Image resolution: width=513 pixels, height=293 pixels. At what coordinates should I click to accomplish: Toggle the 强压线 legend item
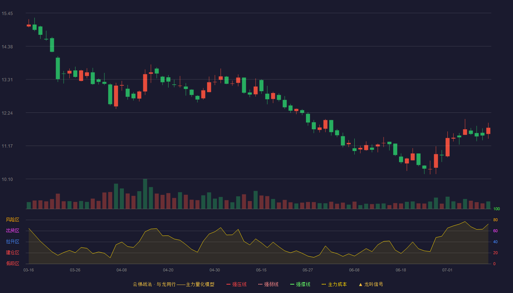pos(236,284)
